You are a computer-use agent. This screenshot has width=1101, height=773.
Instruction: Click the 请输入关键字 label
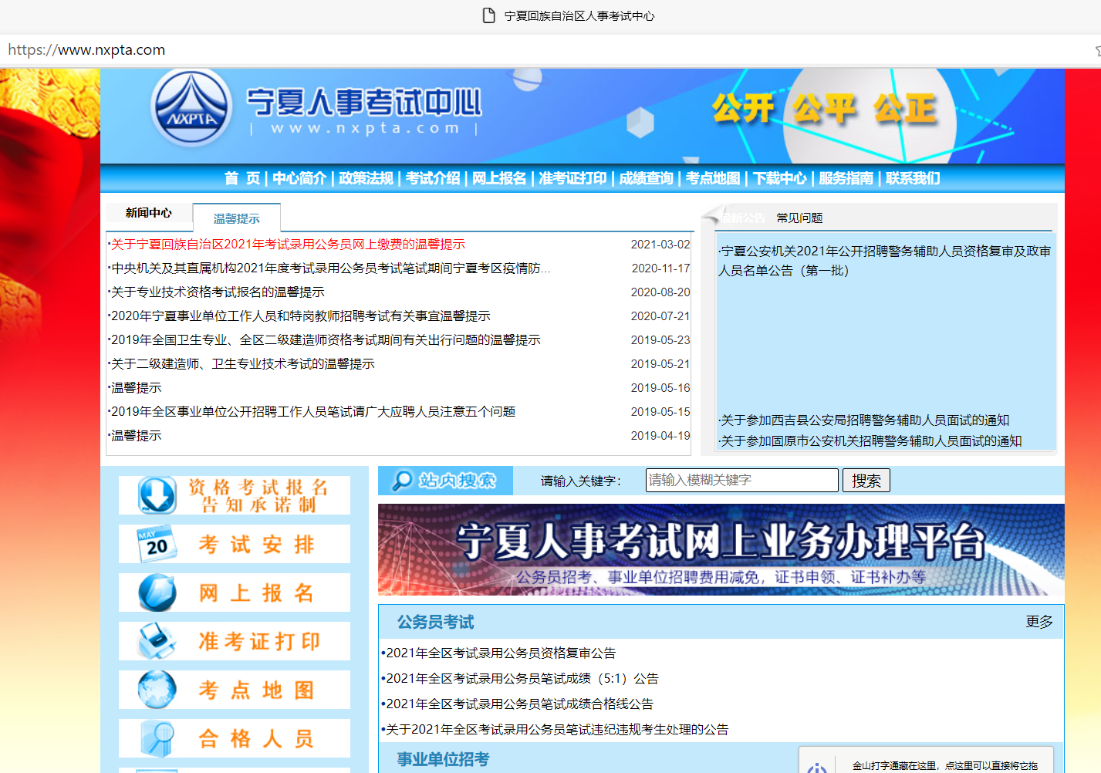pos(581,481)
